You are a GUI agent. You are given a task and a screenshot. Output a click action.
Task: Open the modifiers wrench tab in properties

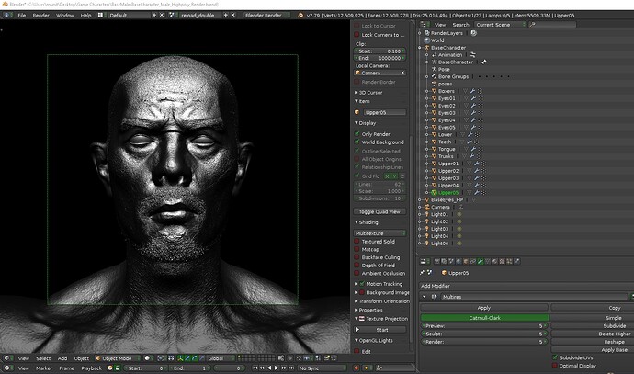[481, 262]
